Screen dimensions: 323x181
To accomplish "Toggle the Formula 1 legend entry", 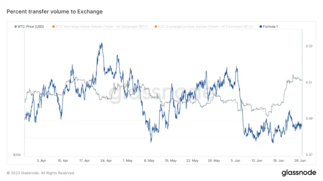I will pyautogui.click(x=269, y=26).
